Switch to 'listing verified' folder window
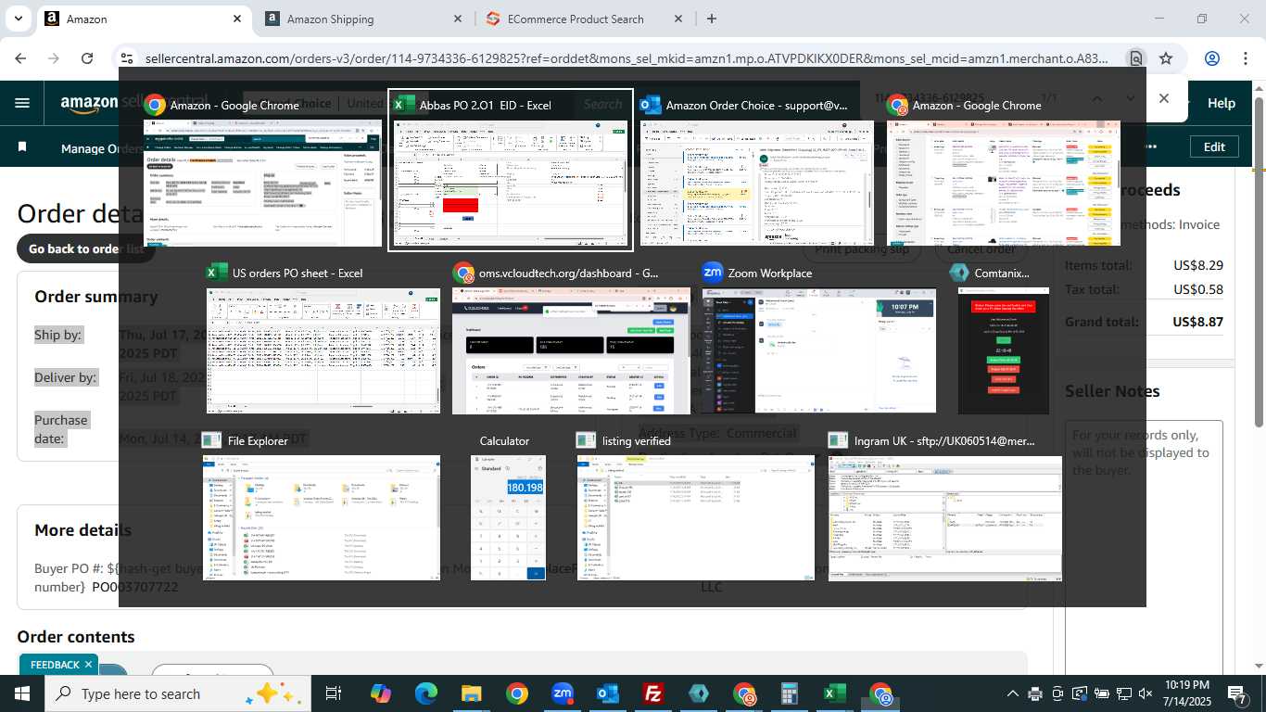Screen dimensions: 1266x712 click(696, 506)
